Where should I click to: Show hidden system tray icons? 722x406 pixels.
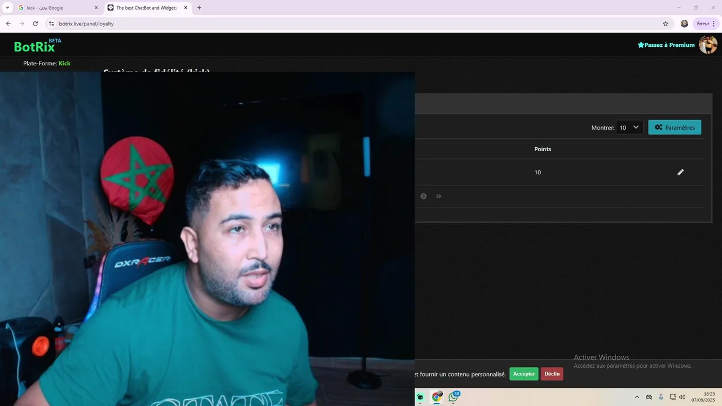click(x=637, y=397)
